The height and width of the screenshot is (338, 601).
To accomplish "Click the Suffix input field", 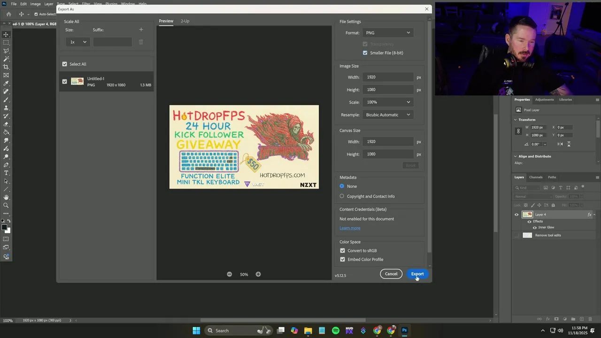I will (x=112, y=42).
